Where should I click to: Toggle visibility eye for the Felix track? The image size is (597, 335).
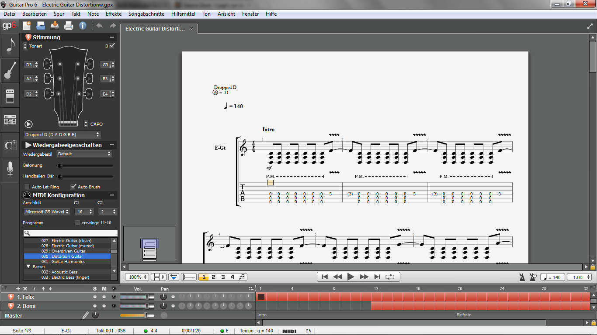point(114,297)
